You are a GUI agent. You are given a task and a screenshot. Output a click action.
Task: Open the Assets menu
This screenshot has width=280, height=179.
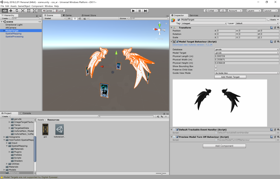click(x=13, y=6)
